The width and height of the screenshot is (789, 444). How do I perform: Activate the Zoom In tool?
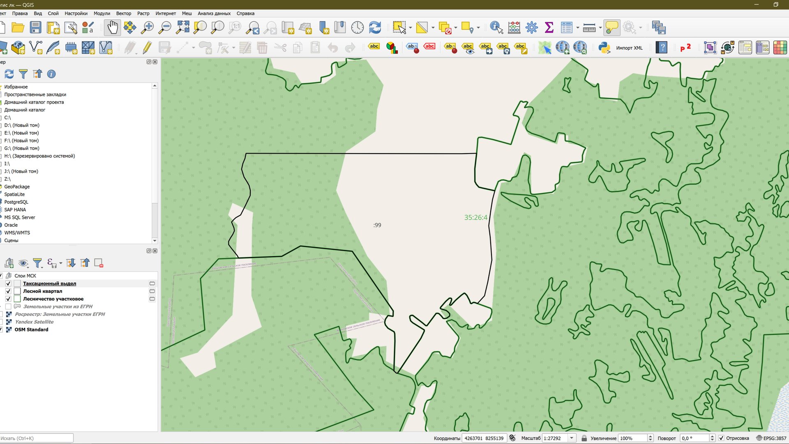[x=148, y=28]
